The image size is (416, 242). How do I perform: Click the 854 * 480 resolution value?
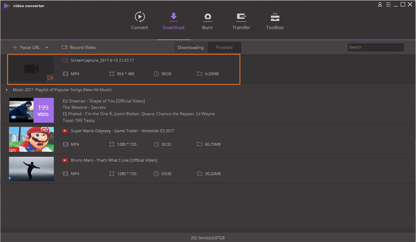click(125, 74)
